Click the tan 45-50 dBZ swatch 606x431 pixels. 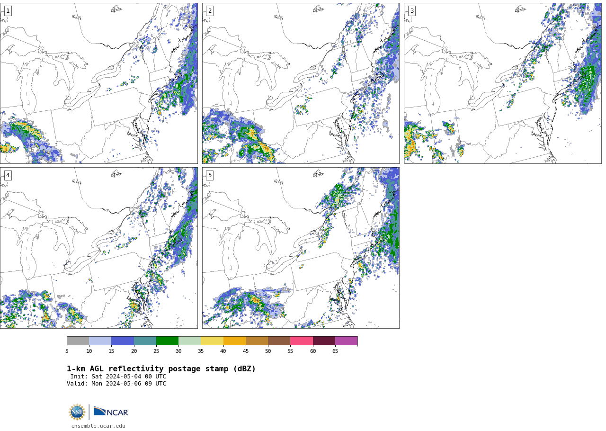coord(257,341)
